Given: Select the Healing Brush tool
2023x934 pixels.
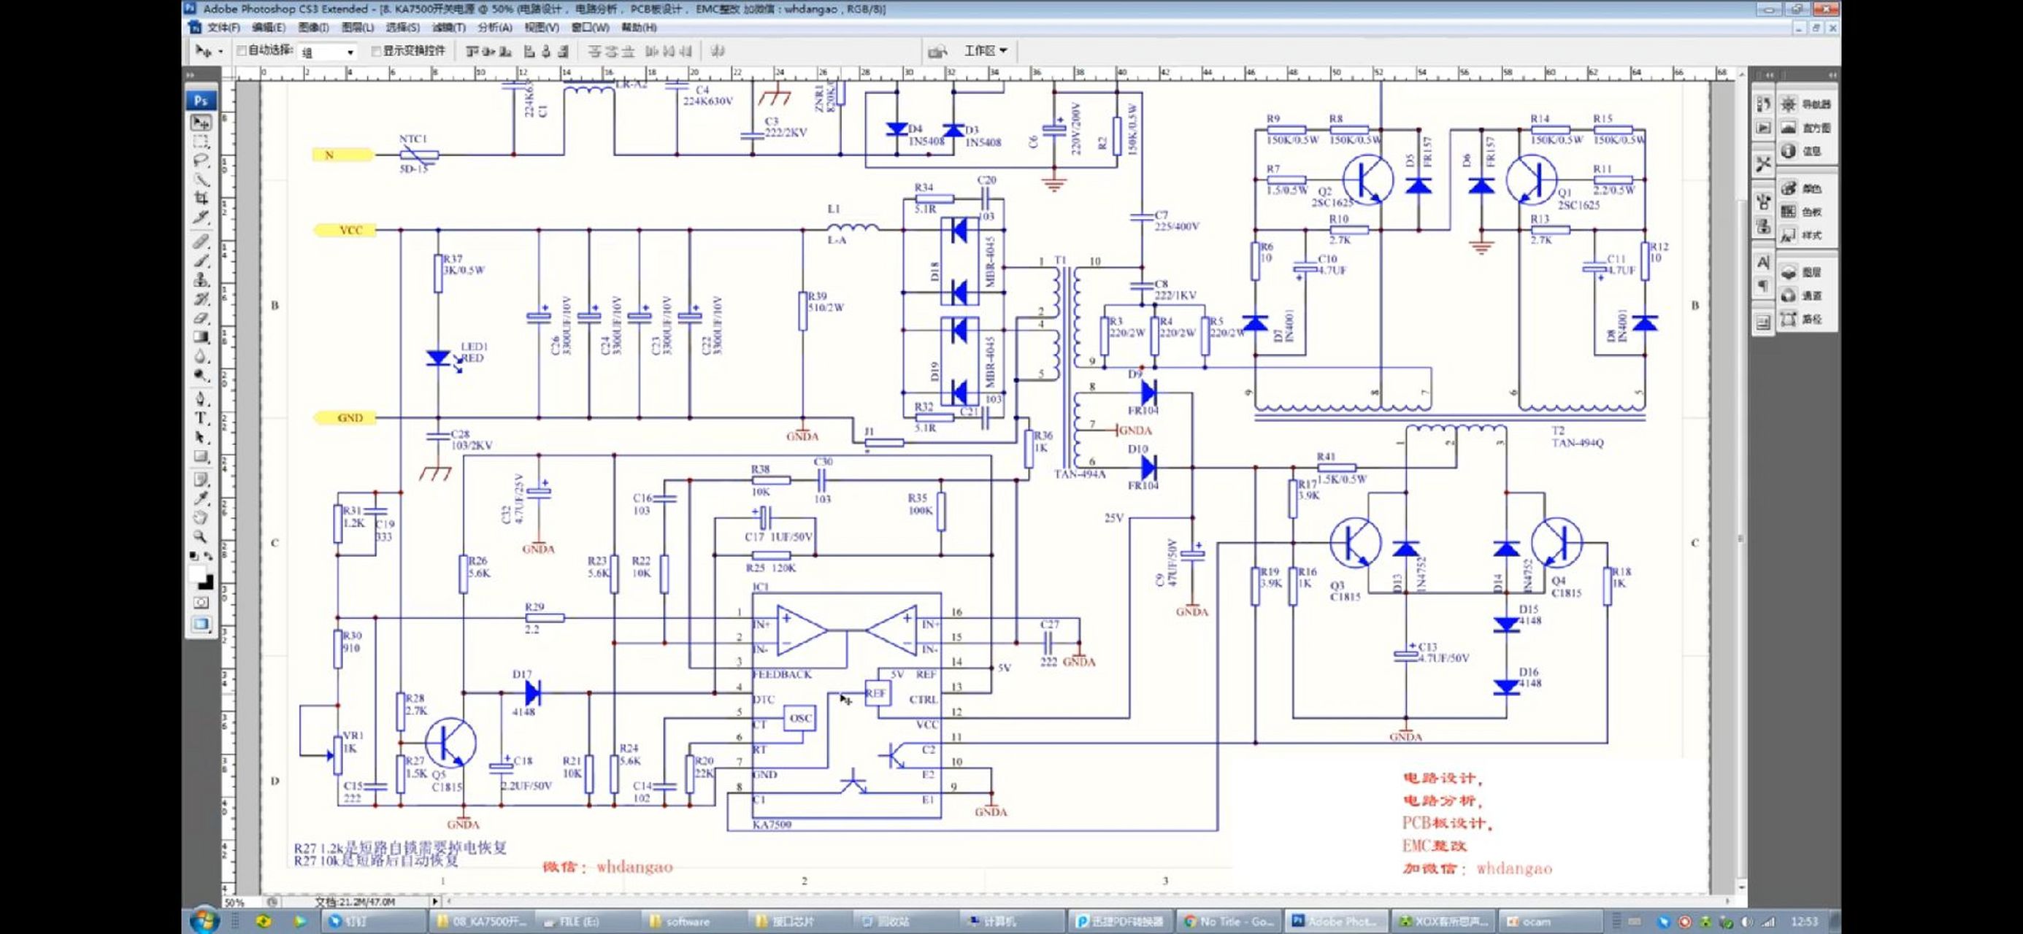Looking at the screenshot, I should [x=201, y=242].
